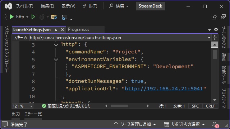The height and width of the screenshot is (129, 230).
Task: Close the launchSettings.json tab
Action: [x=63, y=30]
